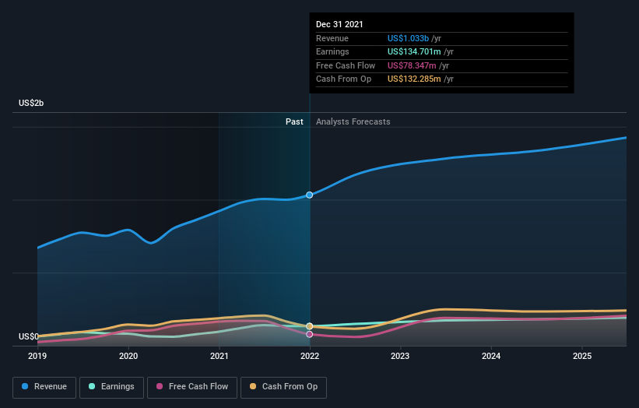
Task: Click the Past section label
Action: [x=294, y=122]
